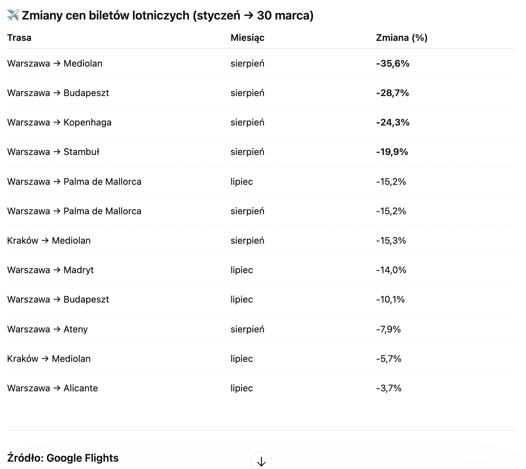Click the Trasa column header
This screenshot has height=469, width=526.
click(19, 38)
